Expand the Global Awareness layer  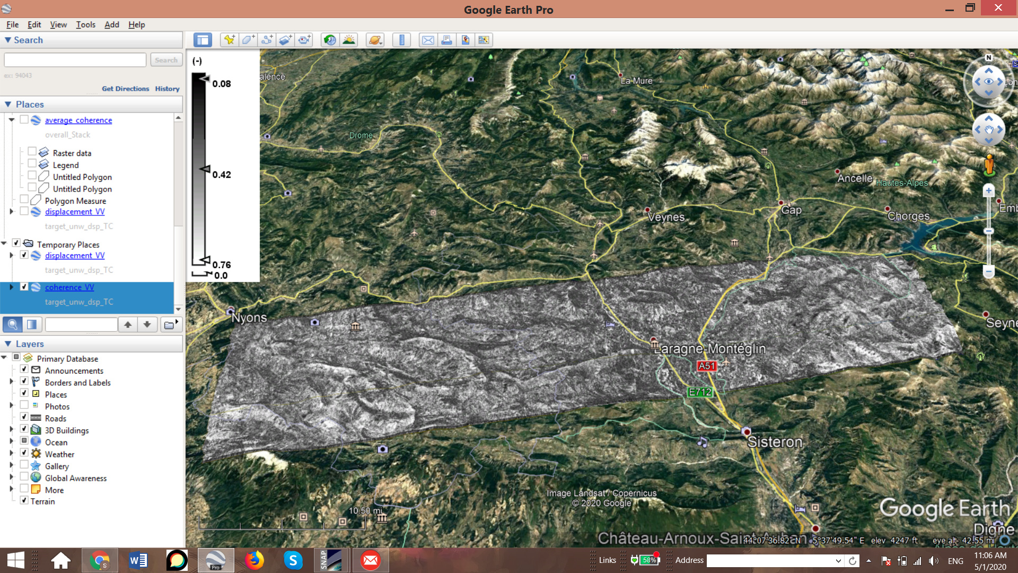tap(12, 477)
